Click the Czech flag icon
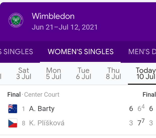Viewport: 156px width, 138px height. 13,123
